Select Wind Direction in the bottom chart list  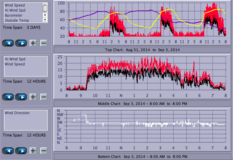(x=17, y=113)
